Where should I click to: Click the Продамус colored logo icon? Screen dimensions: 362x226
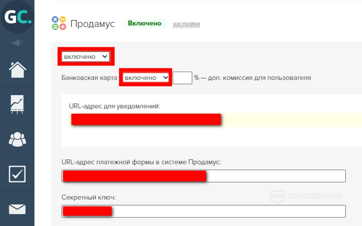point(59,23)
